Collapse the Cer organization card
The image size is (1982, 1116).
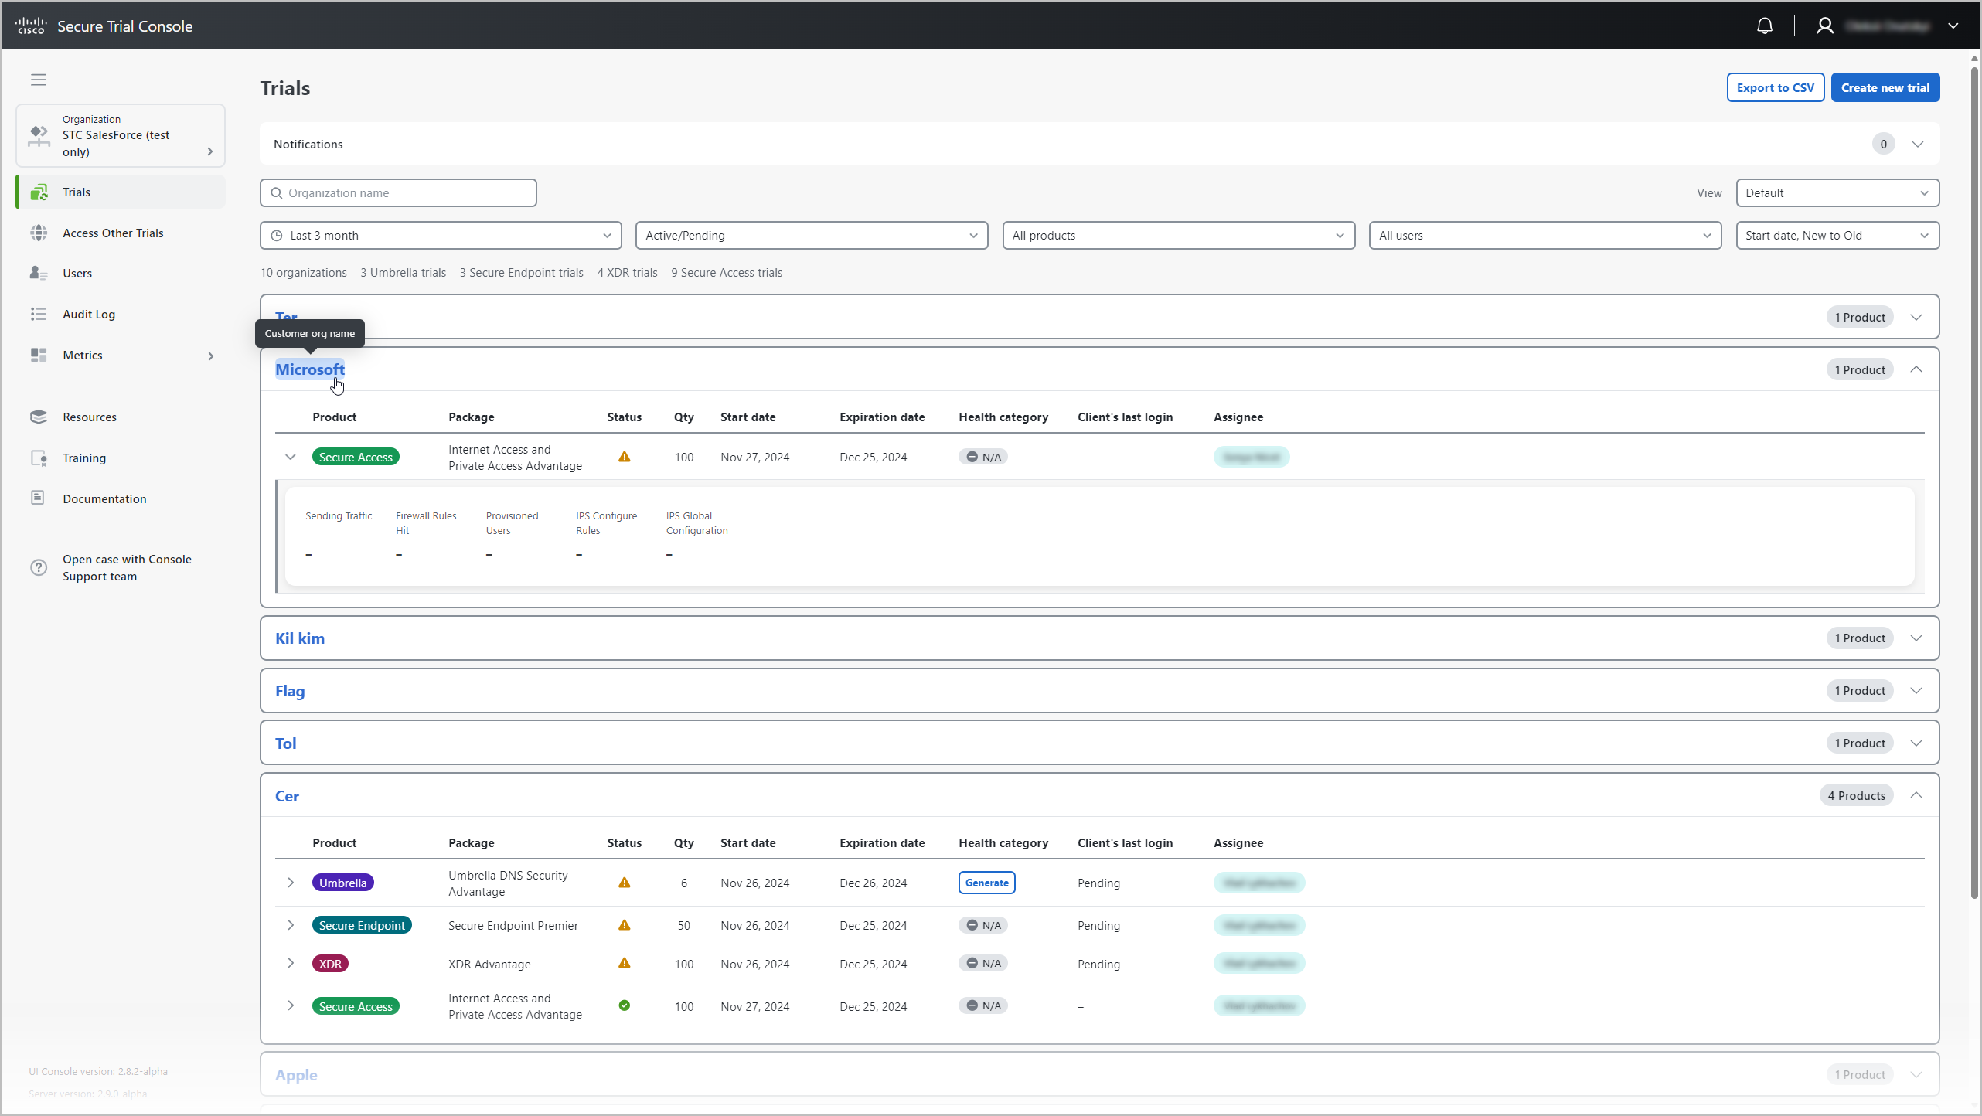(x=1916, y=795)
